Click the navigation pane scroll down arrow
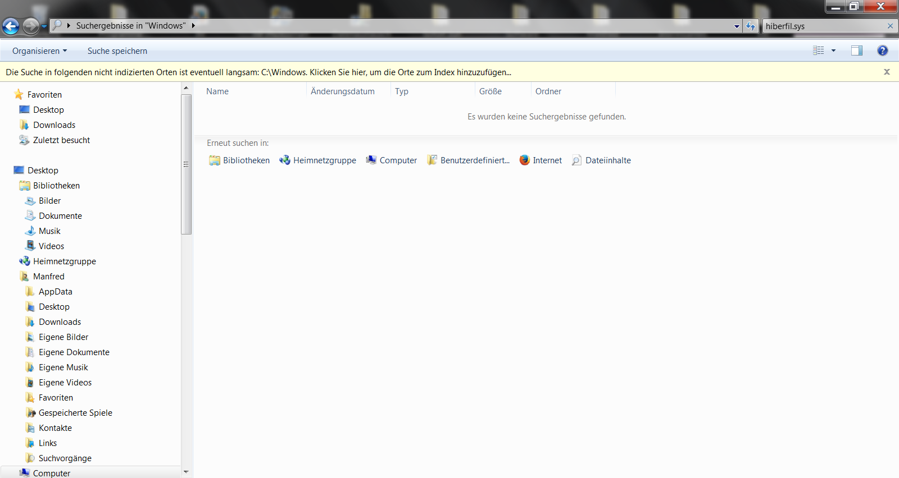This screenshot has height=478, width=899. pyautogui.click(x=186, y=472)
